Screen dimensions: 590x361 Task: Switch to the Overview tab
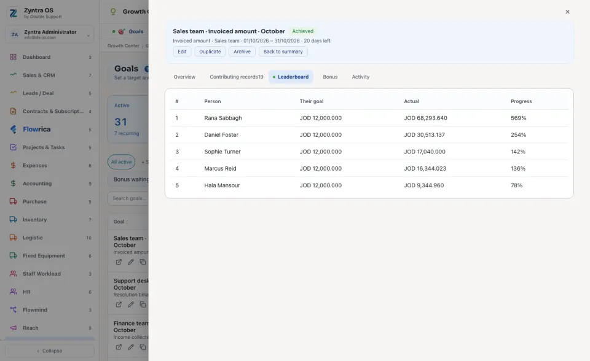click(184, 77)
